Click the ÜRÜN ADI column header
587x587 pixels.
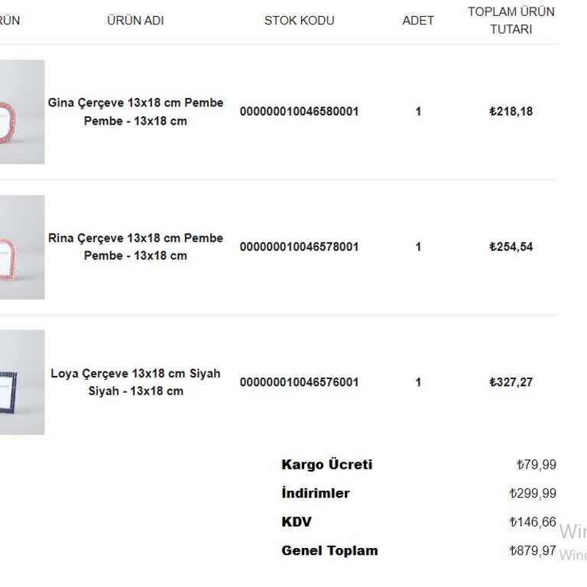pos(135,21)
